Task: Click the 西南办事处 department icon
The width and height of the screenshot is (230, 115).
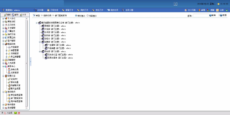Action: pos(46,58)
